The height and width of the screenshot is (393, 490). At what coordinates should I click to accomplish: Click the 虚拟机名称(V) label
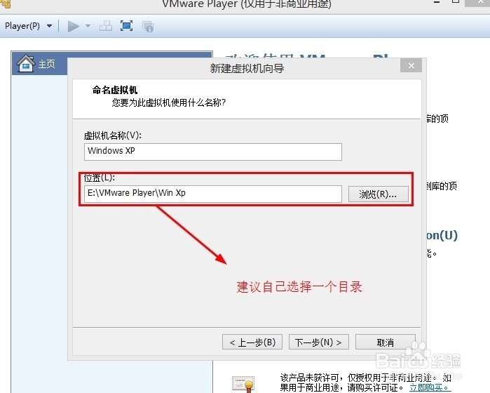(x=112, y=135)
